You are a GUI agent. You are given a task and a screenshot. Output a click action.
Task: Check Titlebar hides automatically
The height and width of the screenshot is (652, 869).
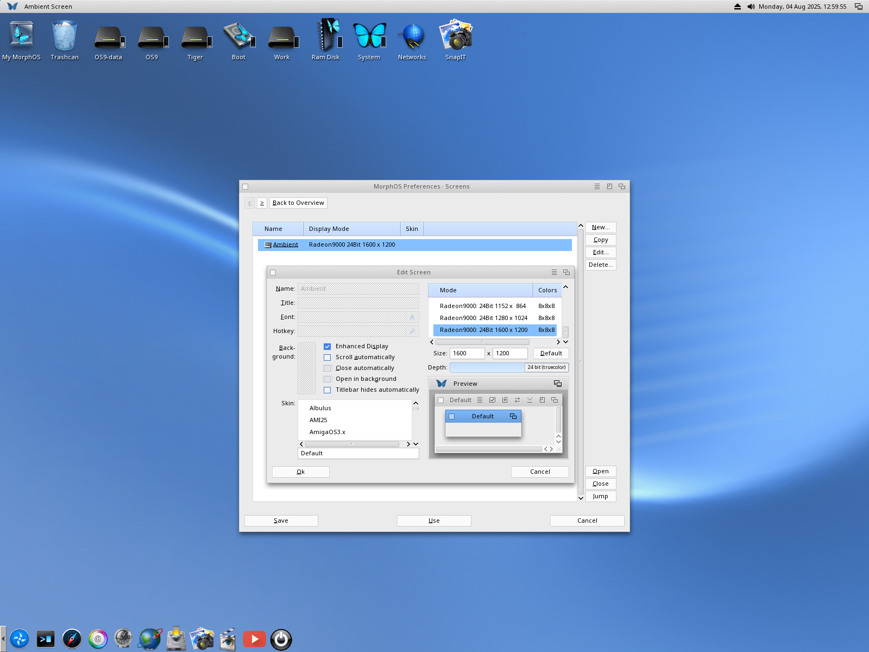pyautogui.click(x=328, y=390)
